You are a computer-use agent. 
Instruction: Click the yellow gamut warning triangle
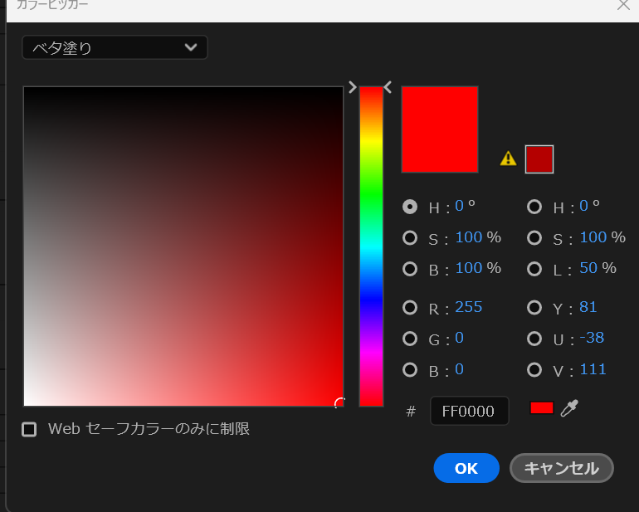click(508, 158)
